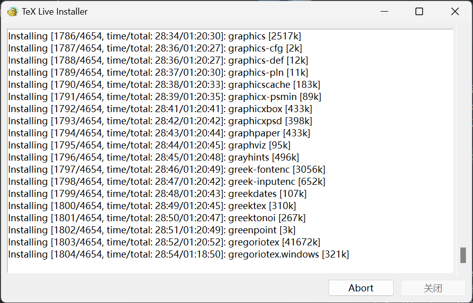This screenshot has height=303, width=473.
Task: Select the graphics [2517k] log line
Action: pyautogui.click(x=154, y=36)
